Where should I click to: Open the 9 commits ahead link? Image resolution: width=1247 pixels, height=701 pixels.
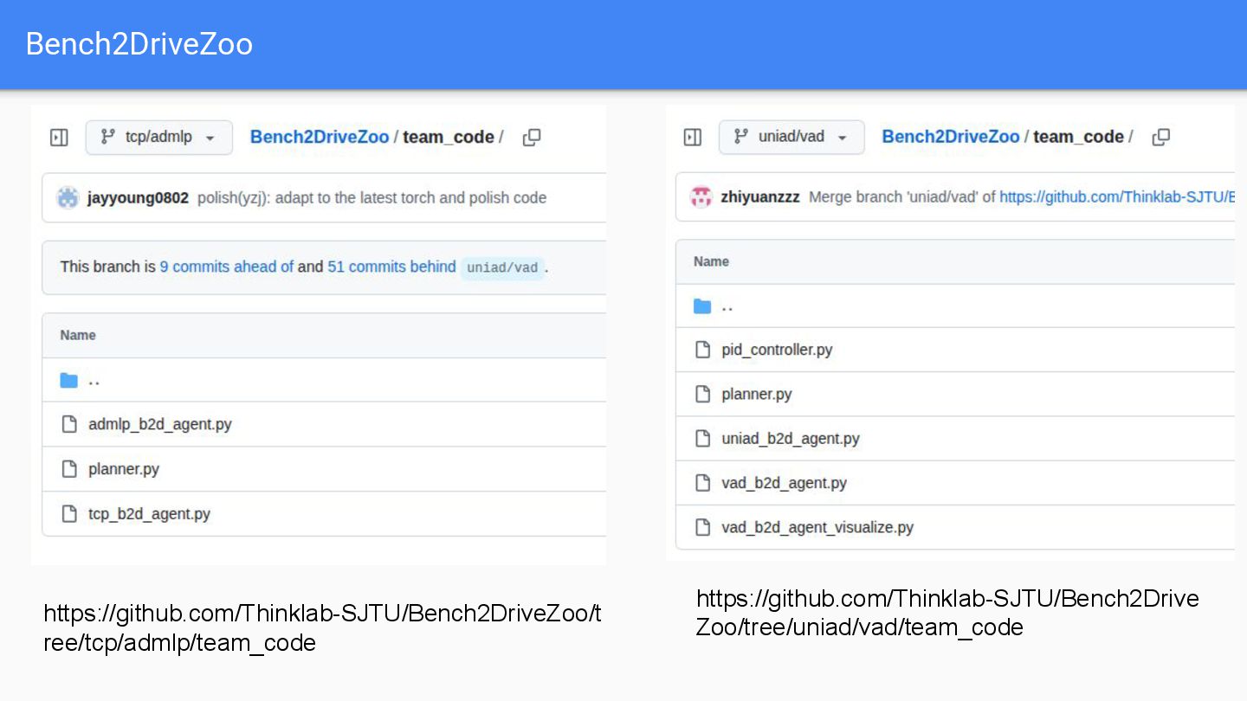tap(226, 267)
